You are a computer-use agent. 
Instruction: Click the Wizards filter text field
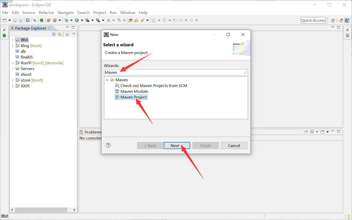click(x=176, y=72)
